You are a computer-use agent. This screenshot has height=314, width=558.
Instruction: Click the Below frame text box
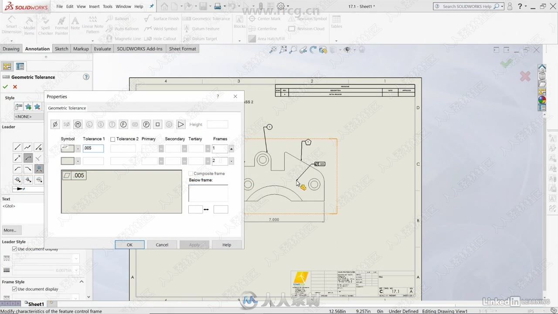click(x=208, y=193)
